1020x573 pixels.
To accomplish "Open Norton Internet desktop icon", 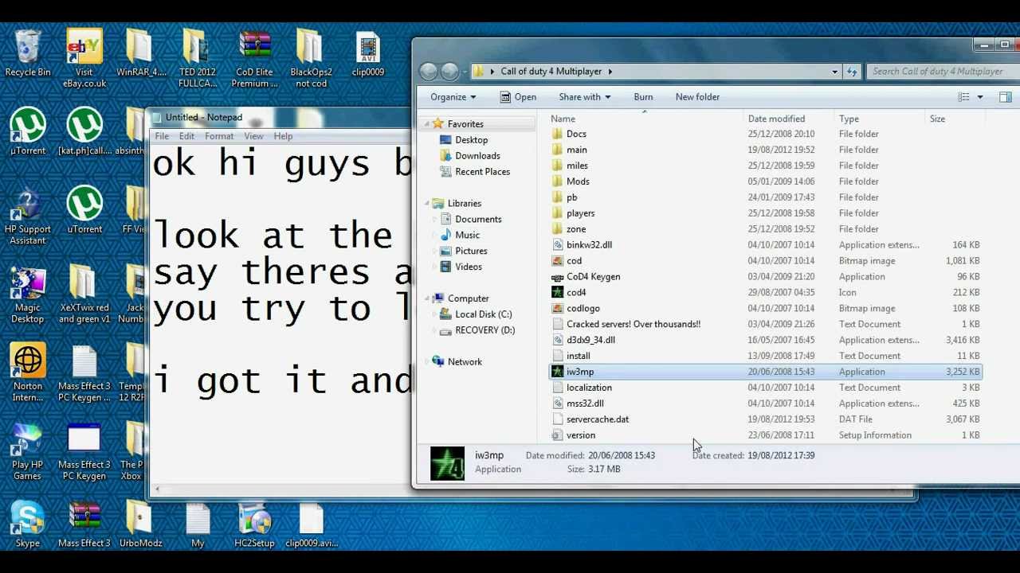I will (28, 372).
